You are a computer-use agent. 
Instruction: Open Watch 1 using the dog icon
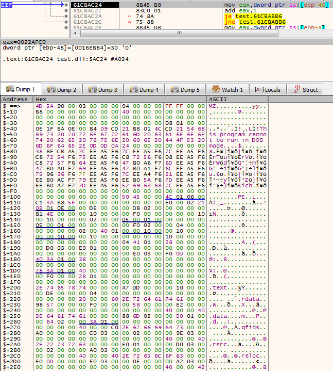(215, 90)
